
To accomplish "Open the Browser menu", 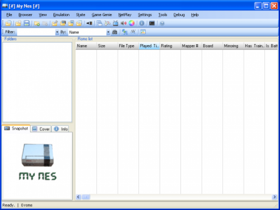I will pyautogui.click(x=25, y=15).
